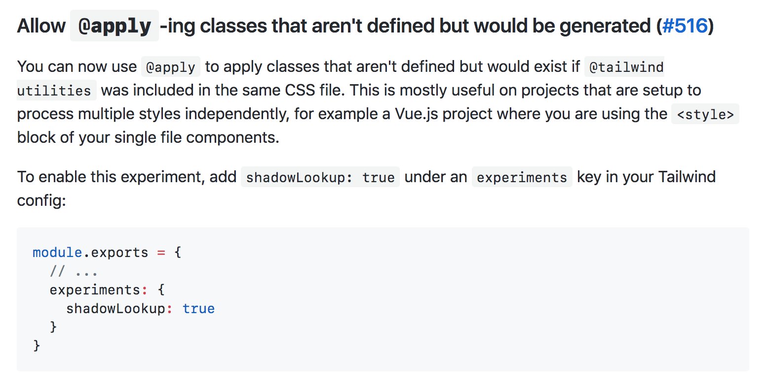The image size is (767, 387).
Task: Click 'Tailwind' in the second paragraph
Action: click(x=687, y=176)
